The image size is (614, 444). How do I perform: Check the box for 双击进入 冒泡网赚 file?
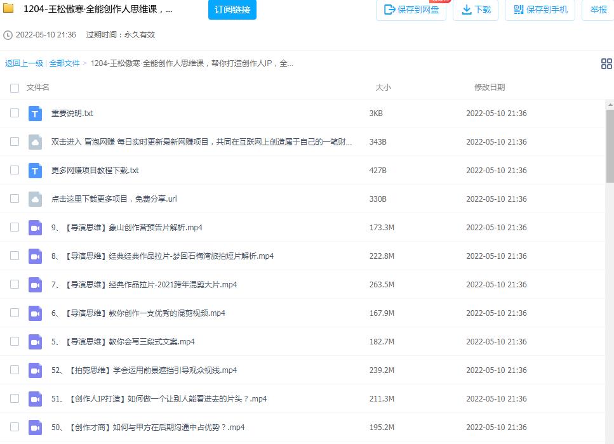15,141
